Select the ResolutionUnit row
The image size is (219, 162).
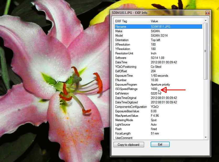pos(158,53)
